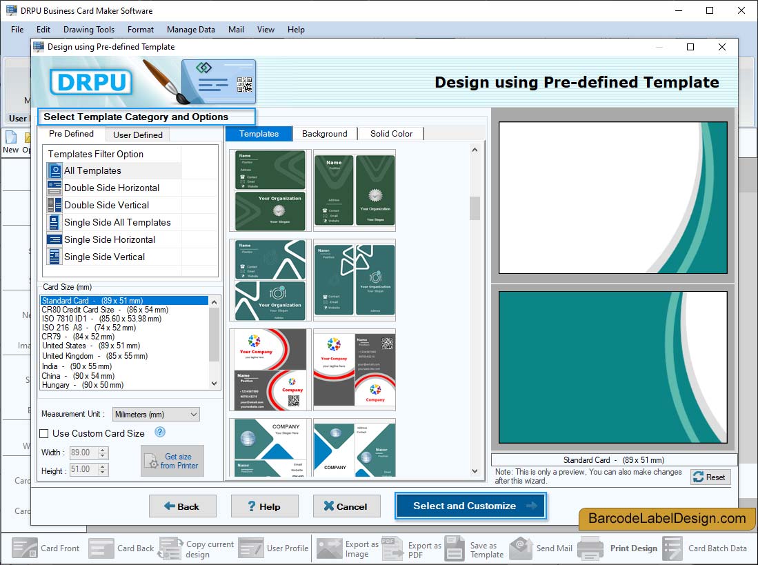Click the Single Side Horizontal icon
This screenshot has width=758, height=565.
pyautogui.click(x=54, y=239)
